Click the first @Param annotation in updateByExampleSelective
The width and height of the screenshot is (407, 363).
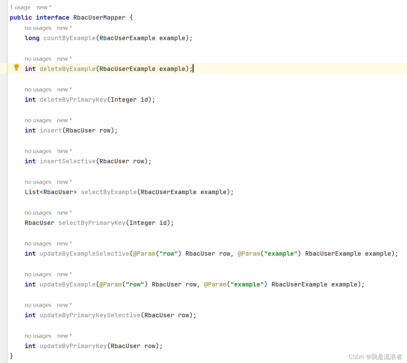144,254
